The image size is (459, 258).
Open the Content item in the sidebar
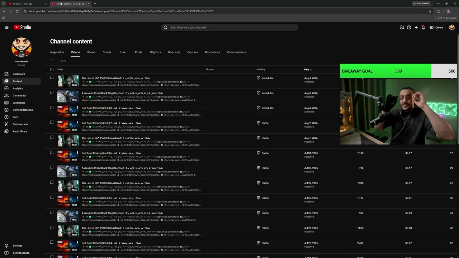[22, 81]
